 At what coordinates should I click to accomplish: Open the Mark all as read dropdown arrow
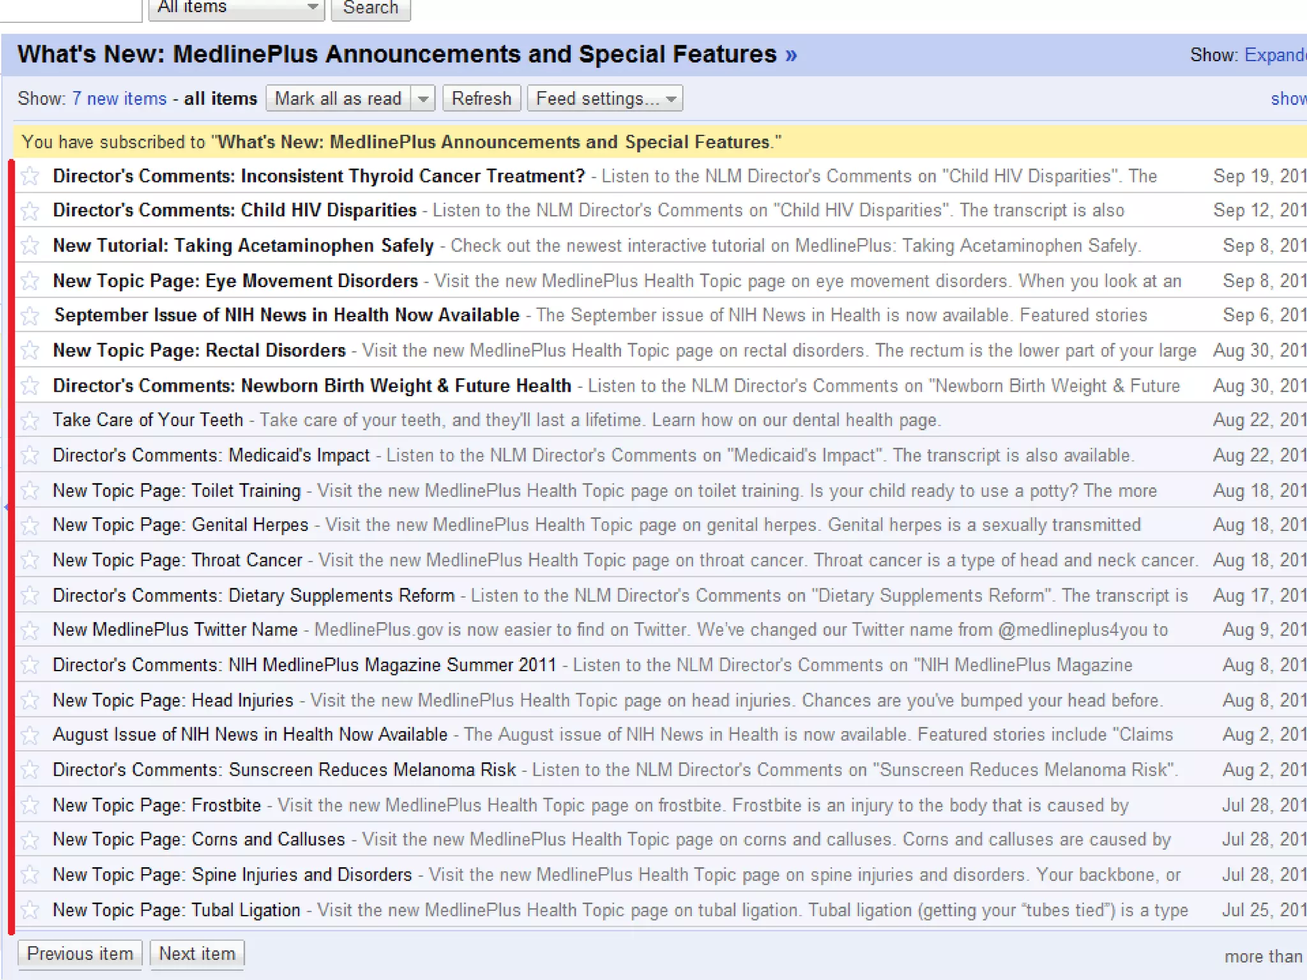(x=423, y=99)
